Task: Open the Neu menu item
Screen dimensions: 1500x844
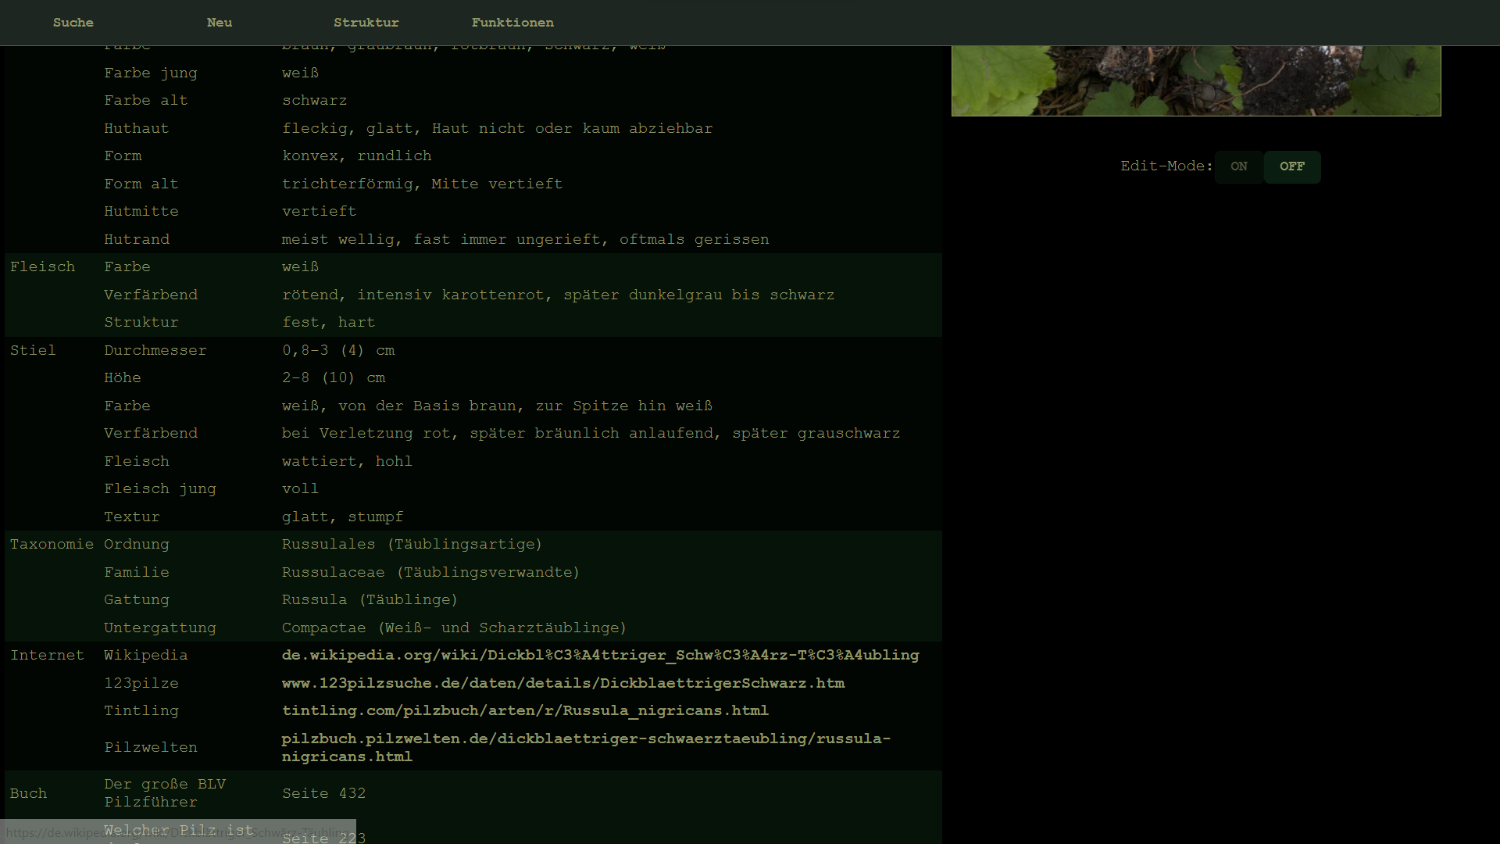Action: point(219,23)
